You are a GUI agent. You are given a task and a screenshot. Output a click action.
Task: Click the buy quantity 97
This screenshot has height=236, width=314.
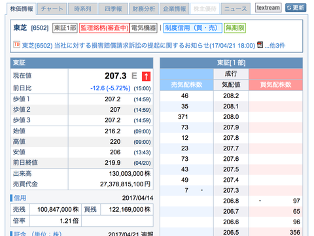(296, 201)
